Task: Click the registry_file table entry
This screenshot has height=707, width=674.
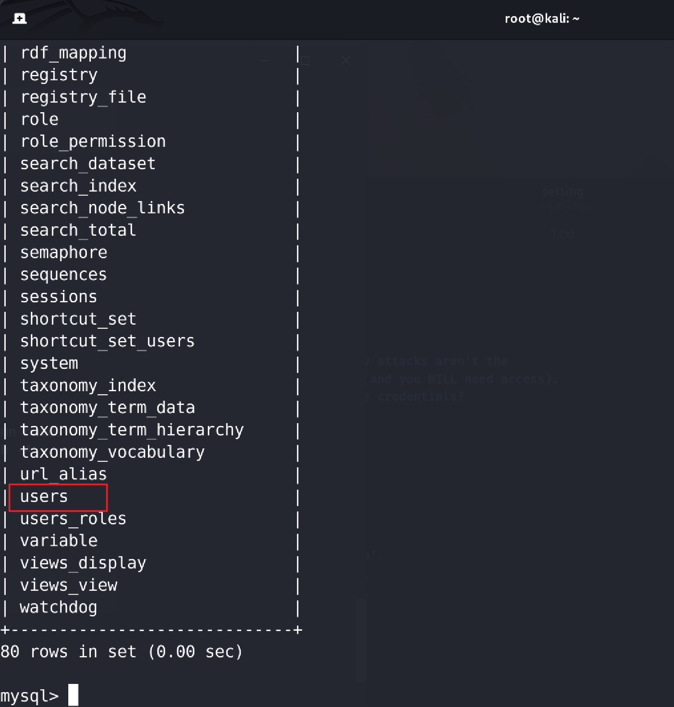Action: [x=83, y=97]
